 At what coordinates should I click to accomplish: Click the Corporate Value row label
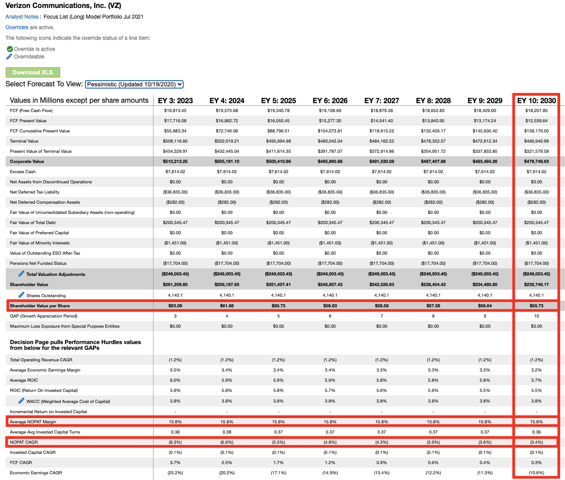click(x=27, y=162)
